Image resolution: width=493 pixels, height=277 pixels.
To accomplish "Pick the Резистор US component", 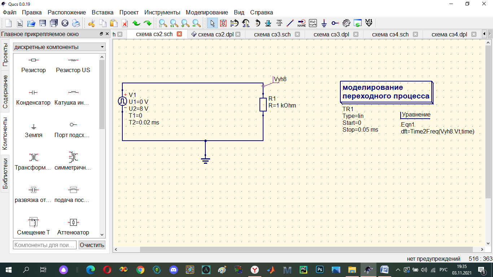I will pyautogui.click(x=73, y=65).
